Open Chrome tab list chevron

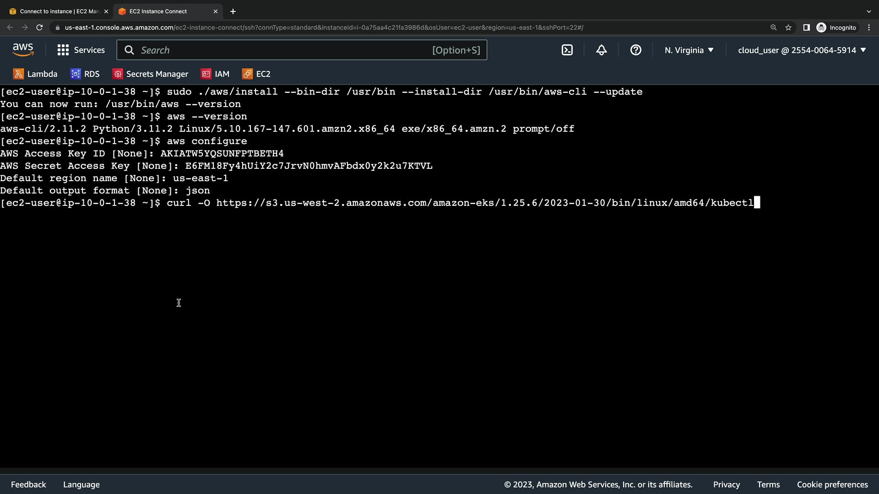868,11
